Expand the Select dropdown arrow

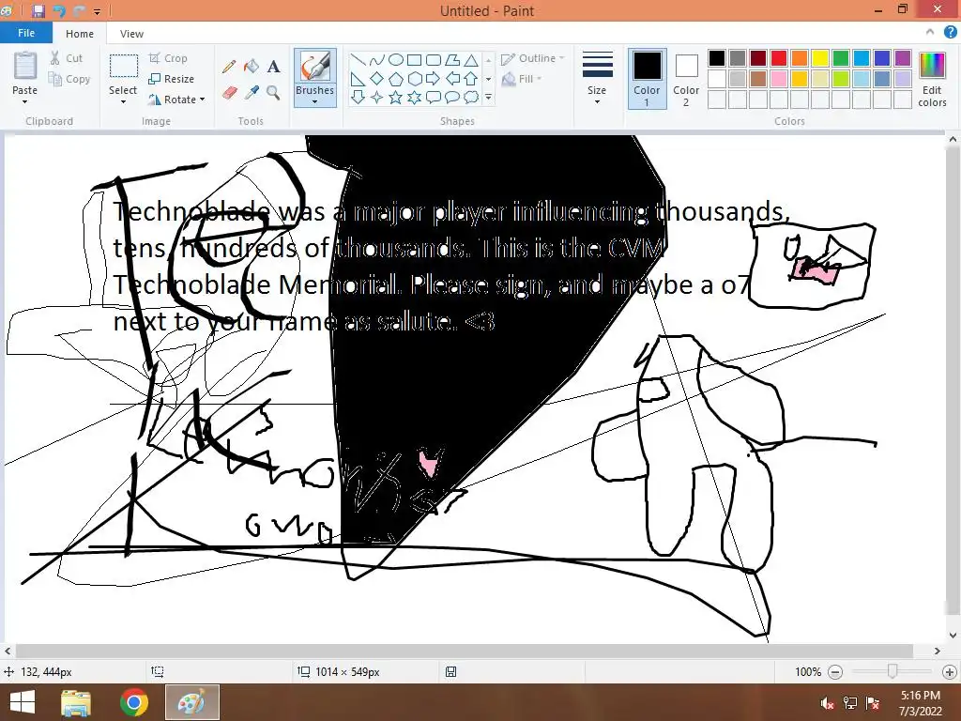123,101
